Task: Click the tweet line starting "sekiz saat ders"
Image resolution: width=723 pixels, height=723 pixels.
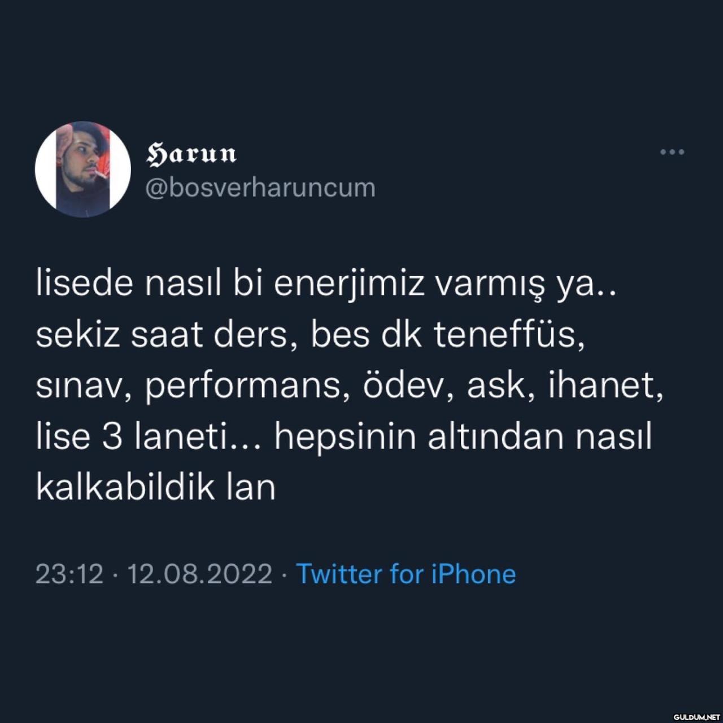Action: click(x=310, y=335)
